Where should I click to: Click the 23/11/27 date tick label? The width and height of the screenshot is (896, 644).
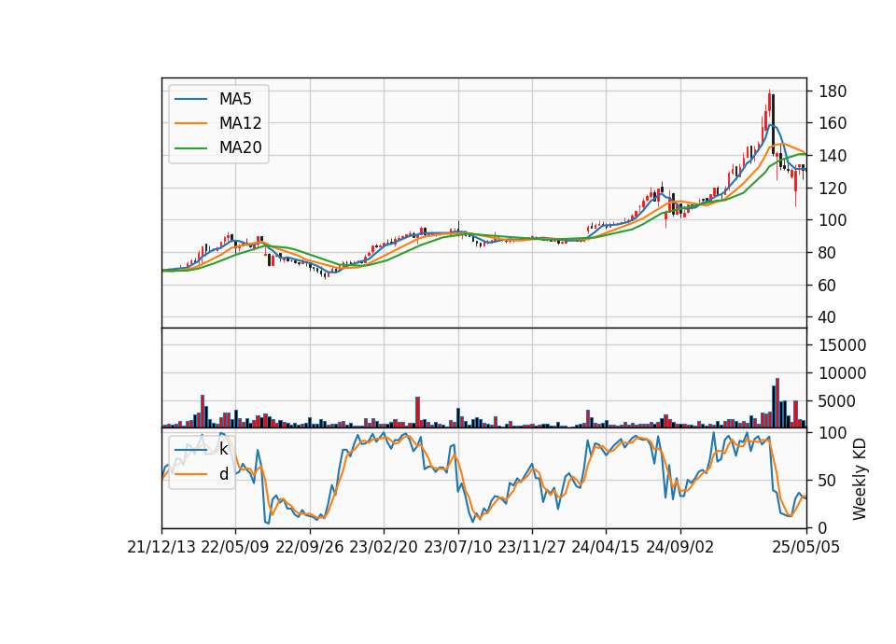531,547
